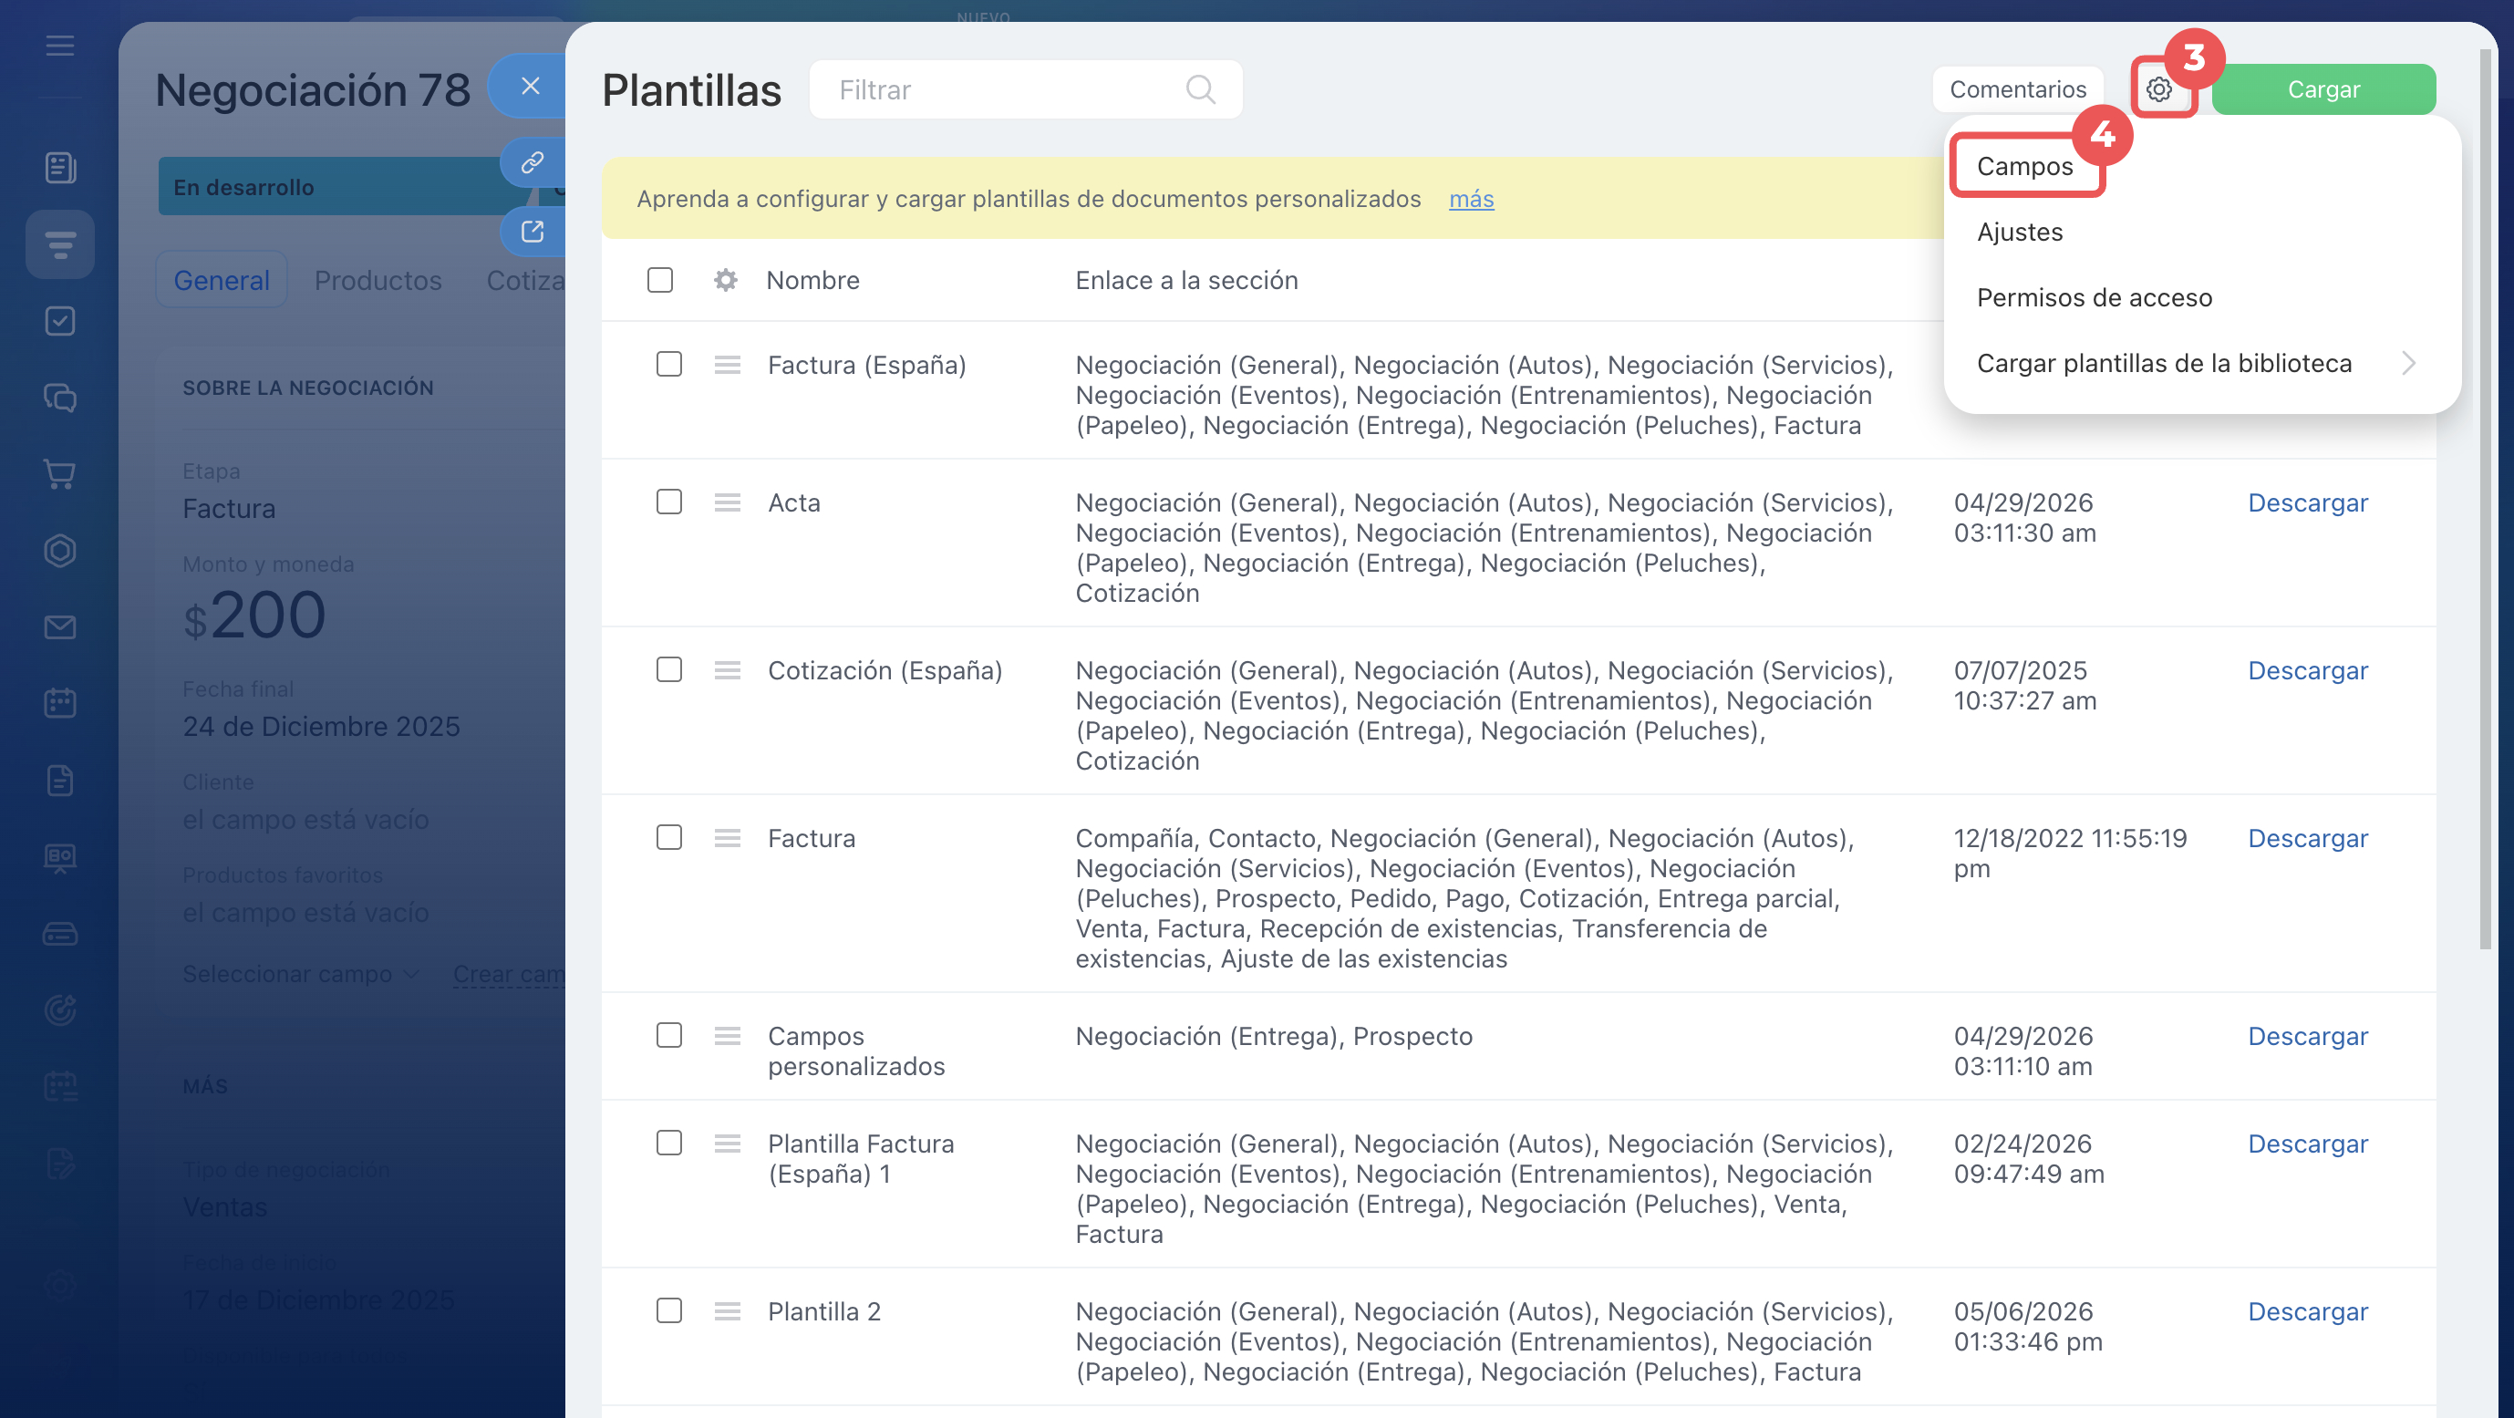Screen dimensions: 2514x1418
Task: Download the Factura template dated 12/18/2022
Action: tap(2307, 838)
